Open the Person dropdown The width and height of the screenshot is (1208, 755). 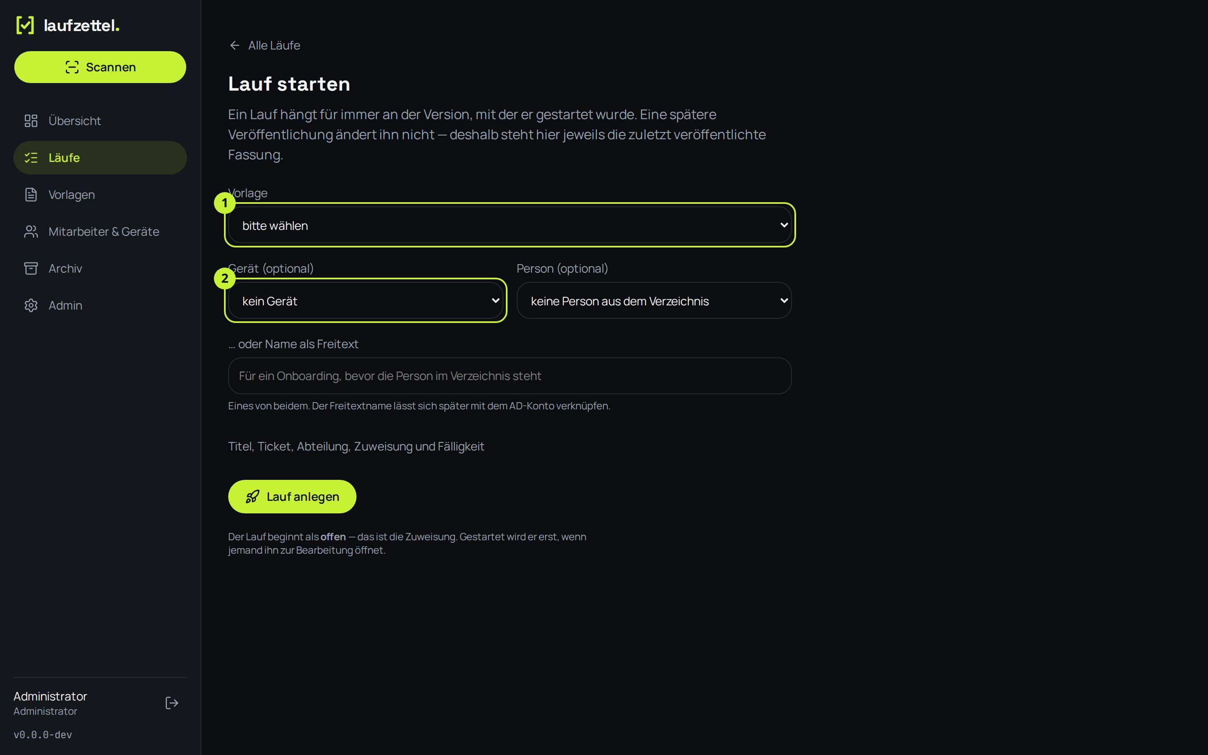click(x=654, y=301)
